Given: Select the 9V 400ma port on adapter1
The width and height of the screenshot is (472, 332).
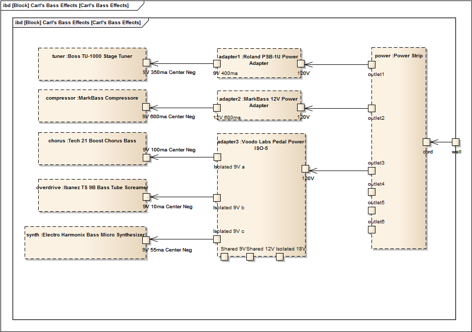Looking at the screenshot, I should coord(217,64).
